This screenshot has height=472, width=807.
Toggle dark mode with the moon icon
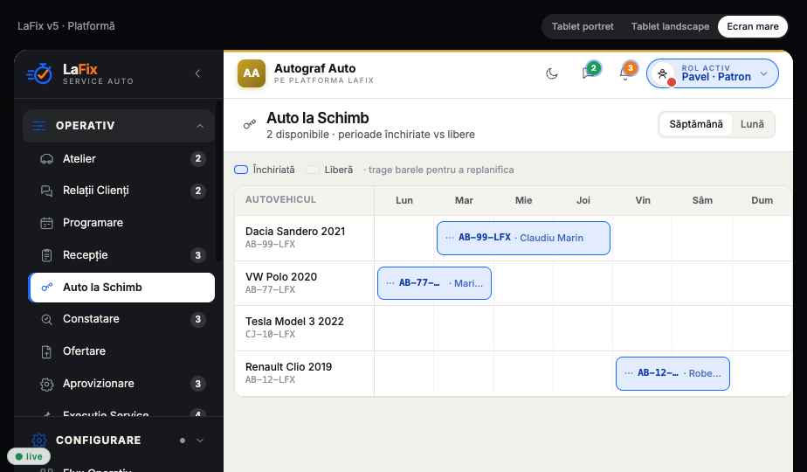click(x=552, y=73)
